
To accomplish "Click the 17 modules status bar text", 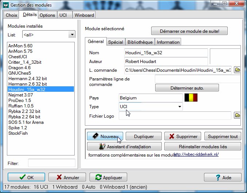I will point(17,187).
